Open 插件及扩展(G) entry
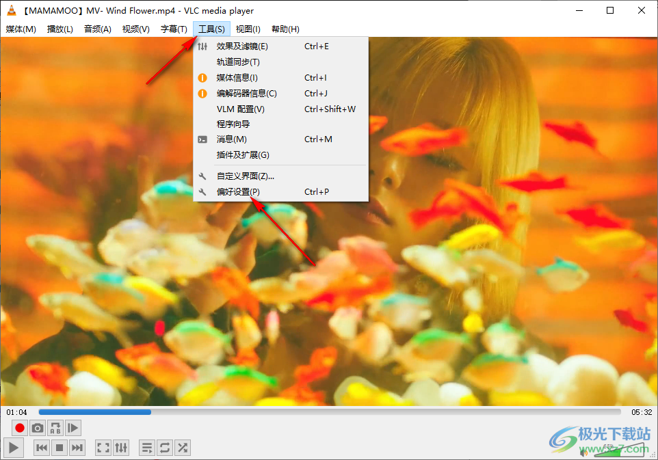 click(x=280, y=154)
